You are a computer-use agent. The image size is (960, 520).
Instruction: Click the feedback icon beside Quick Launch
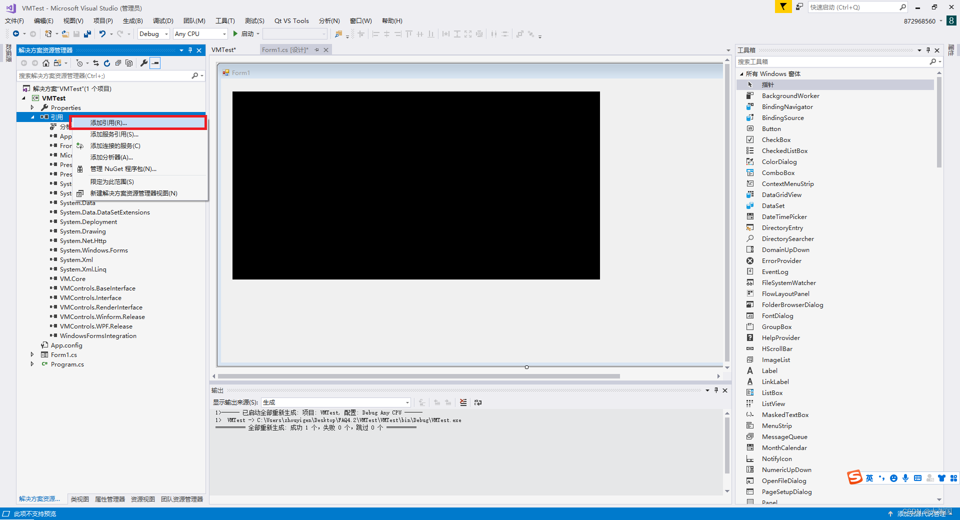pos(799,6)
